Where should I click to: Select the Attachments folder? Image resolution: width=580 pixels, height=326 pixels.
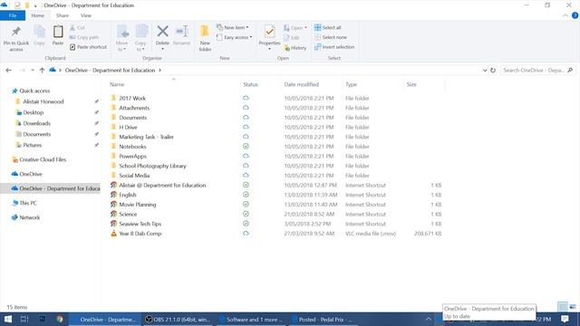(134, 108)
